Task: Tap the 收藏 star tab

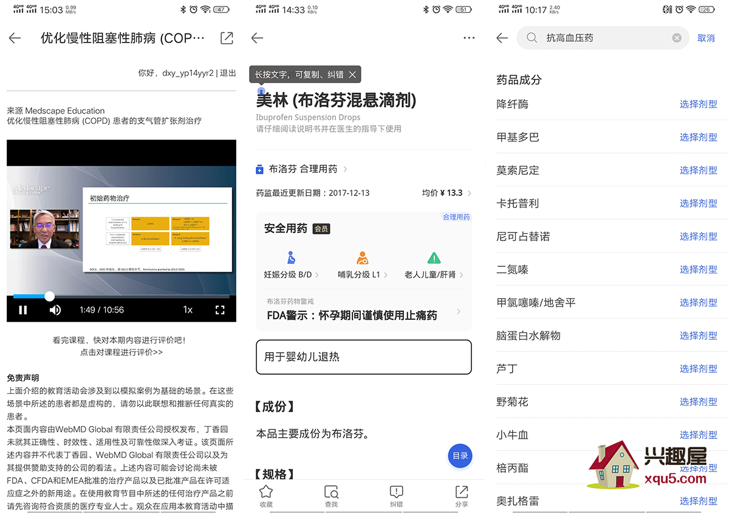Action: (266, 496)
